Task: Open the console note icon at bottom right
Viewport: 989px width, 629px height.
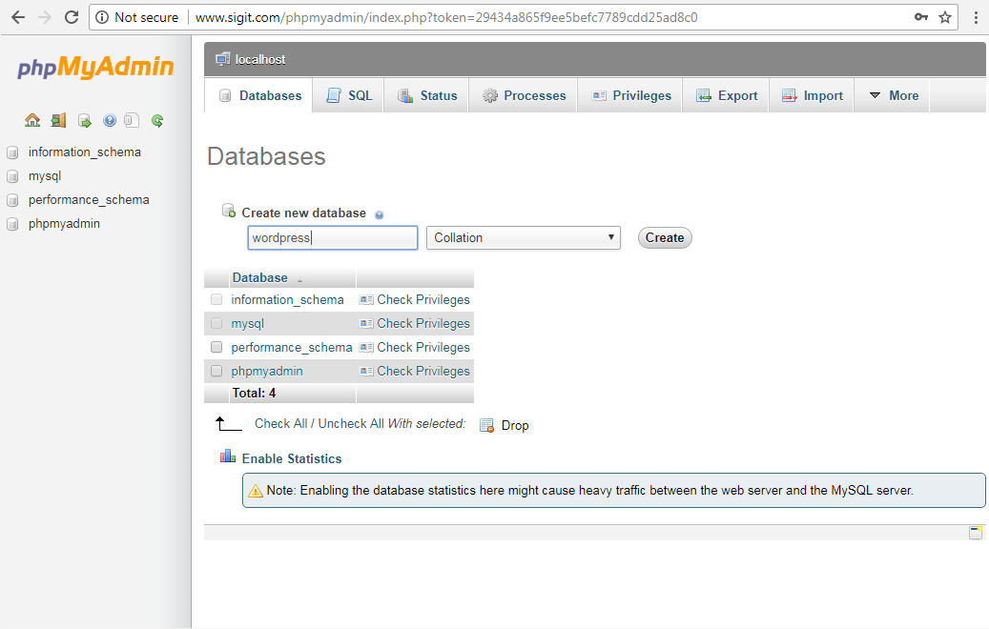Action: 976,533
